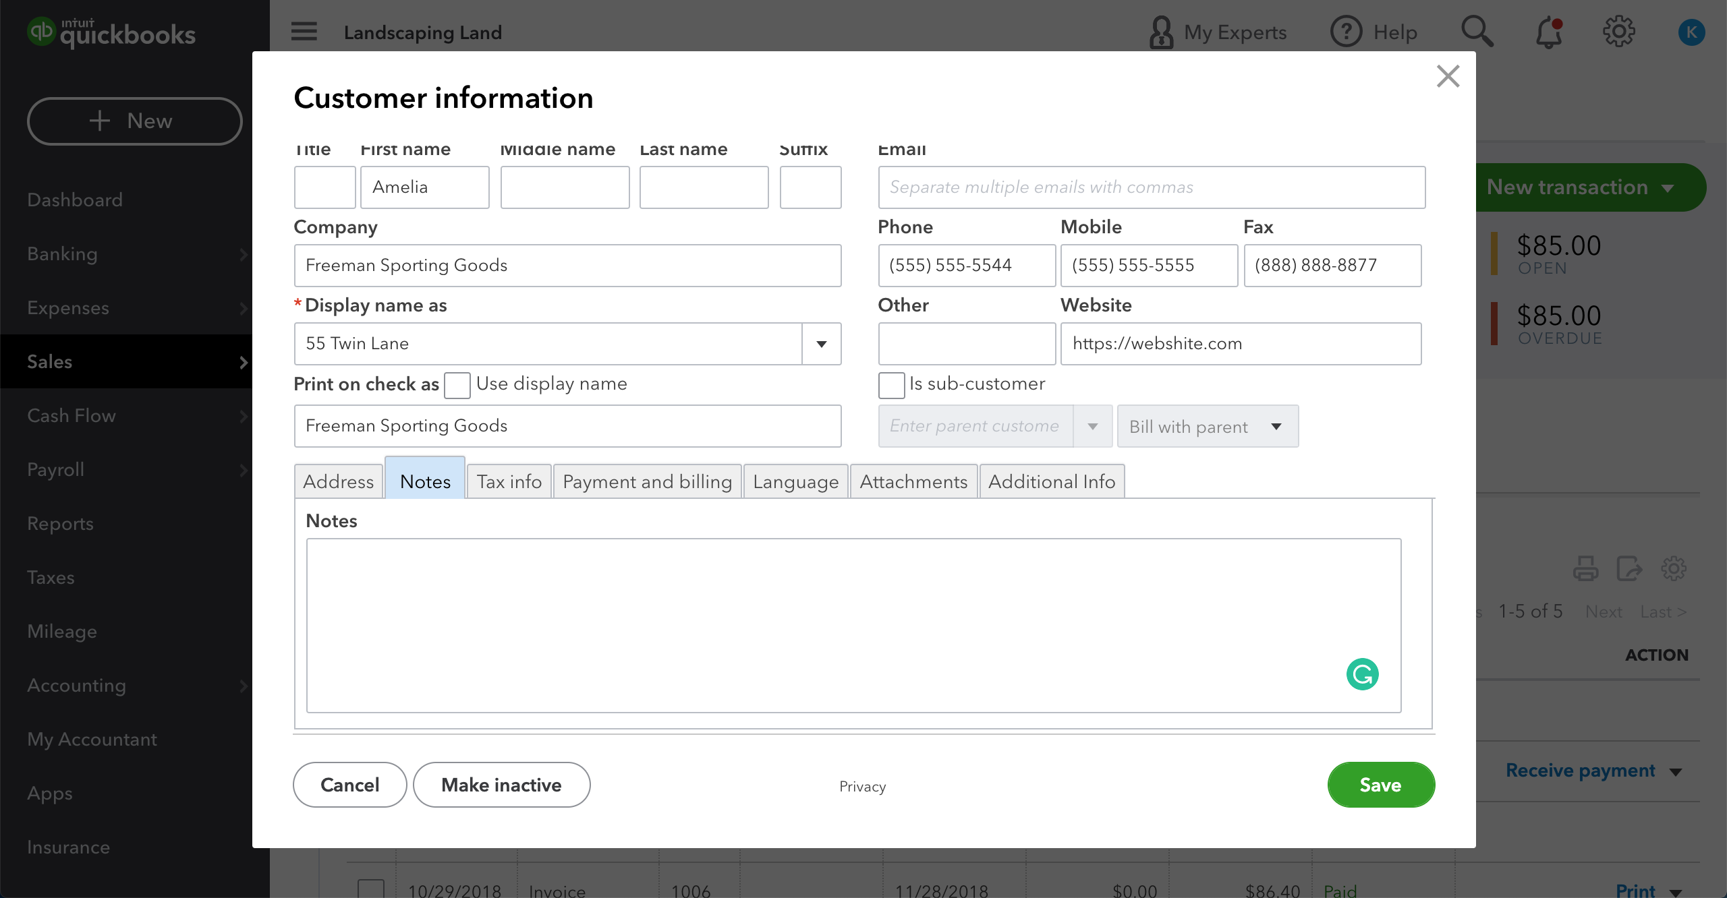Click the Company field

pyautogui.click(x=567, y=266)
